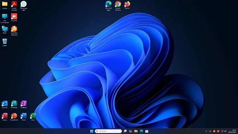Click the WhatsApp Web desktop icon
Screen dimensions: 238x134
[23, 4]
